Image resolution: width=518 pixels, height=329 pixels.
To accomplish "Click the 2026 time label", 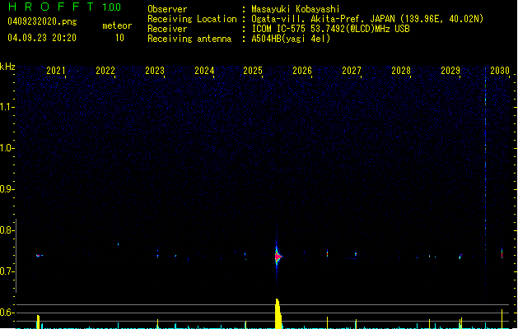I will pyautogui.click(x=302, y=72).
